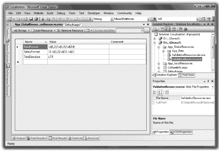This screenshot has width=219, height=151.
Task: Open the Task List tab
Action: 76,138
